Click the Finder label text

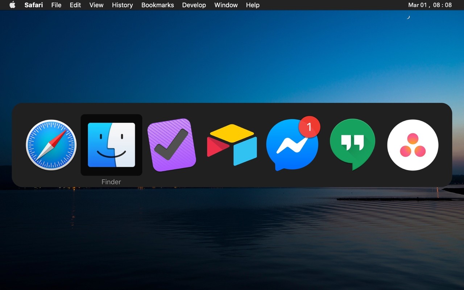[x=111, y=182]
